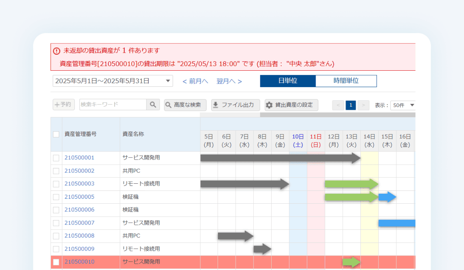Check the box for asset 210500005

[56, 197]
